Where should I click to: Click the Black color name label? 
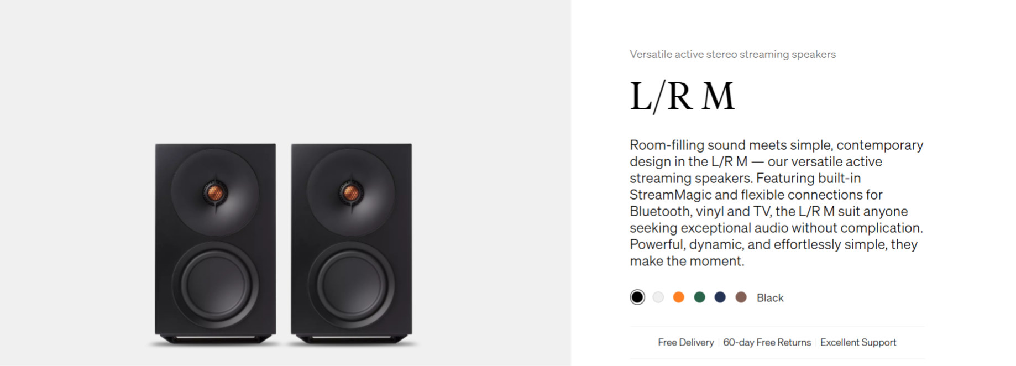(770, 298)
